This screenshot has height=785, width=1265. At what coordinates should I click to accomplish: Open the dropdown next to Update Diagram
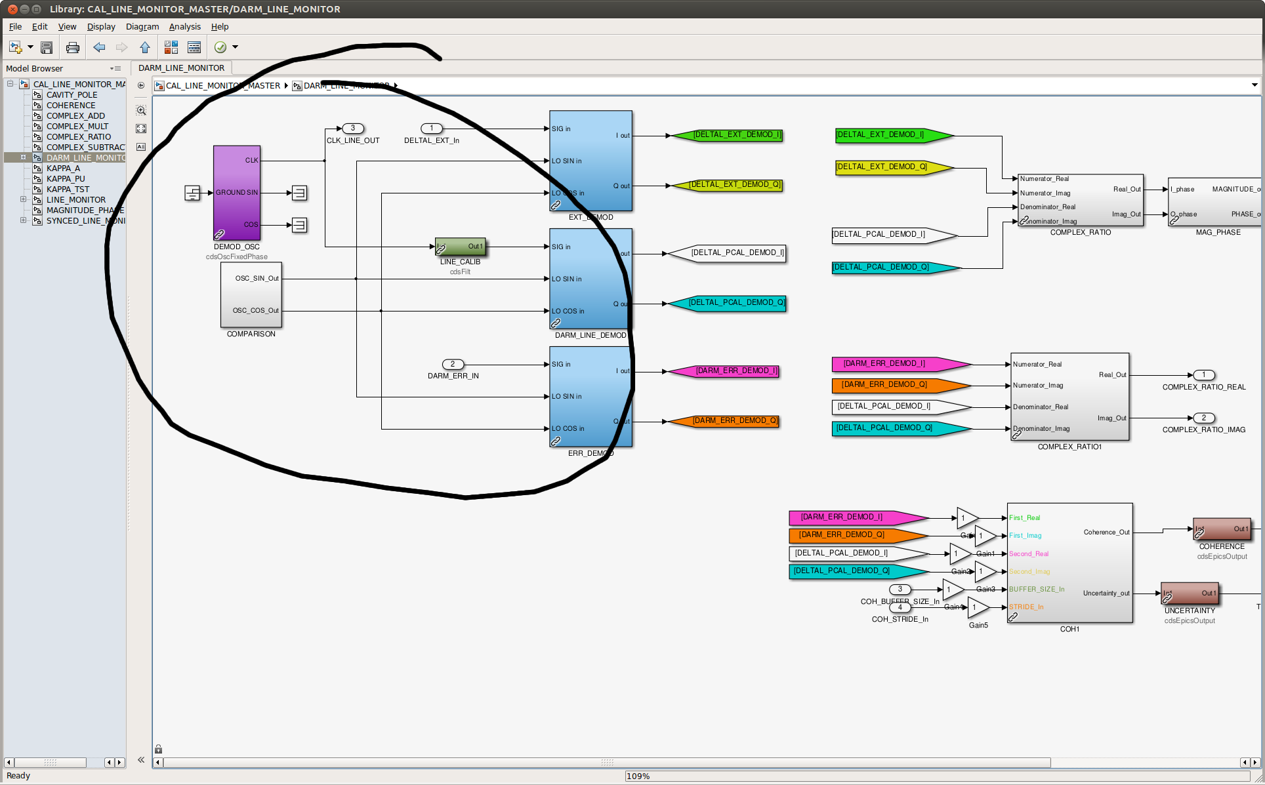pyautogui.click(x=235, y=47)
